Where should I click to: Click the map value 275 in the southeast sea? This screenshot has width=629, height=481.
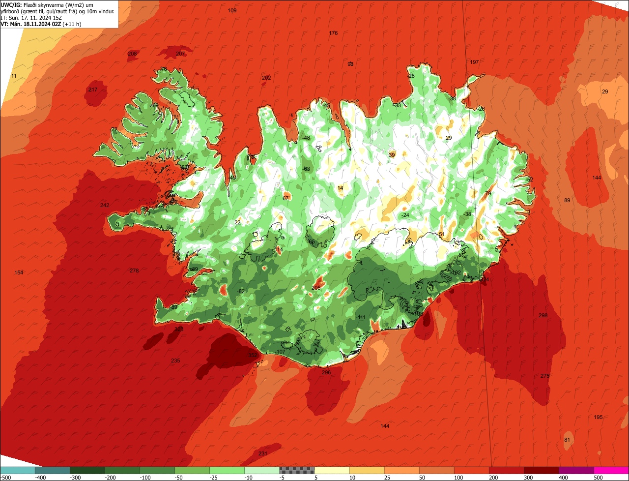pyautogui.click(x=545, y=376)
